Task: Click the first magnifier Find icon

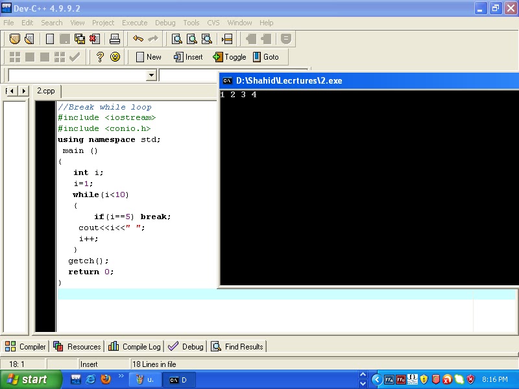Action: click(x=176, y=39)
